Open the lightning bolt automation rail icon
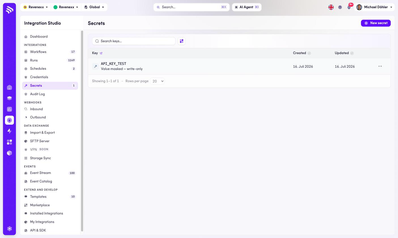The width and height of the screenshot is (398, 238). coord(9,131)
